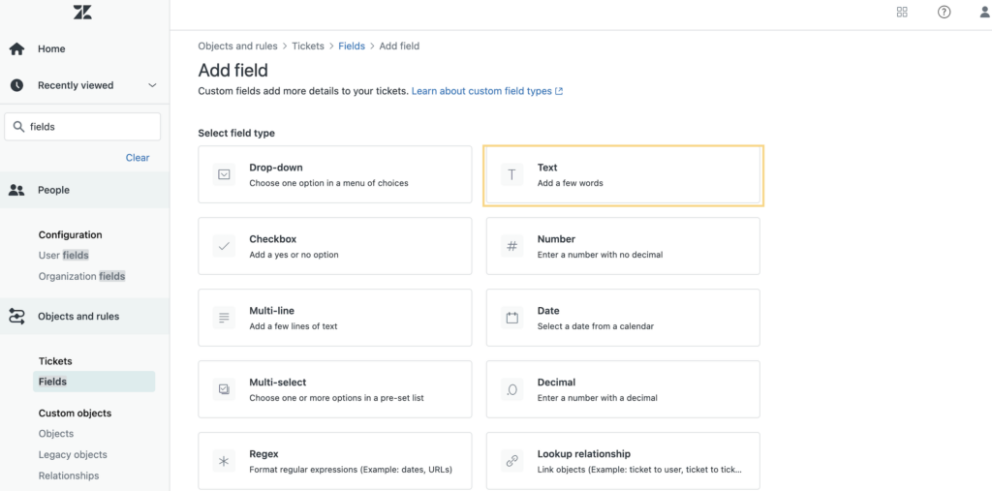992x491 pixels.
Task: Open the user profile icon
Action: tap(984, 12)
